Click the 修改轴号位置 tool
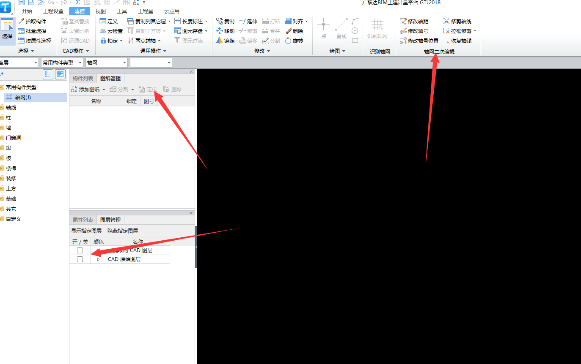581x364 pixels. point(419,41)
